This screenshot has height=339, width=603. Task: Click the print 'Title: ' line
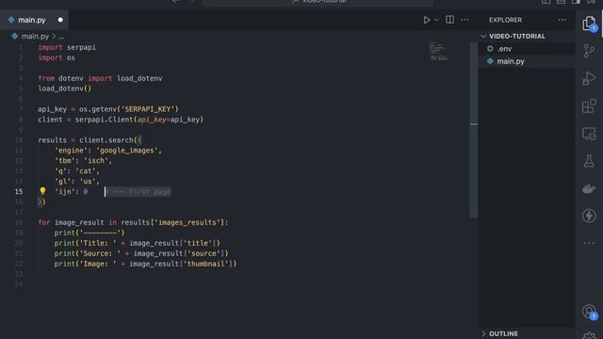coord(137,243)
